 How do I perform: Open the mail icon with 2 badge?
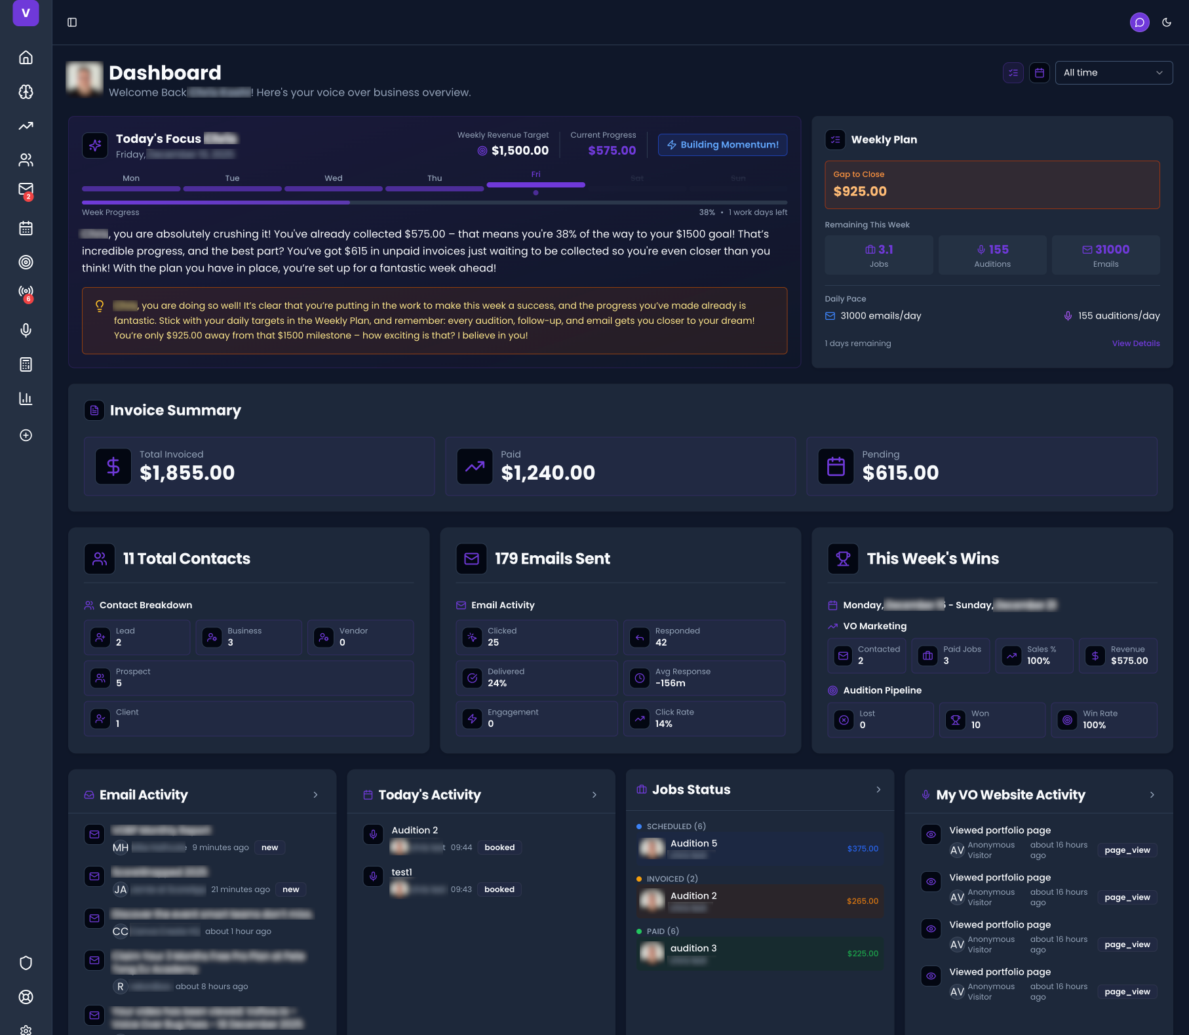point(26,190)
